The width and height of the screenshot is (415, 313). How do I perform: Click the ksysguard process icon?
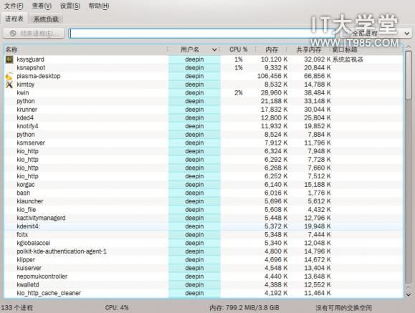9,59
